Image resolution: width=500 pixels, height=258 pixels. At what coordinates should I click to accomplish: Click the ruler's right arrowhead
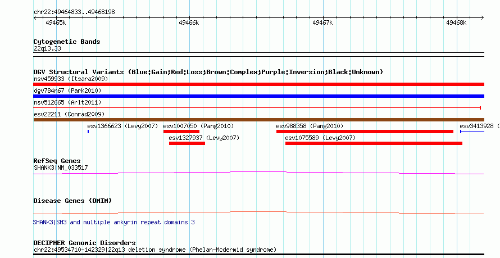(x=482, y=17)
